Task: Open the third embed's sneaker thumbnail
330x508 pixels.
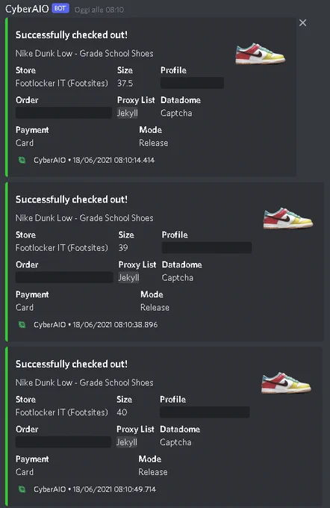Action: 286,382
